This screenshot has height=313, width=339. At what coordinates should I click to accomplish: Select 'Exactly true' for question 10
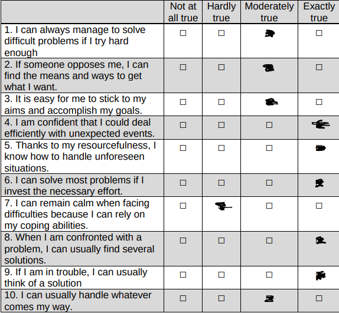319,298
